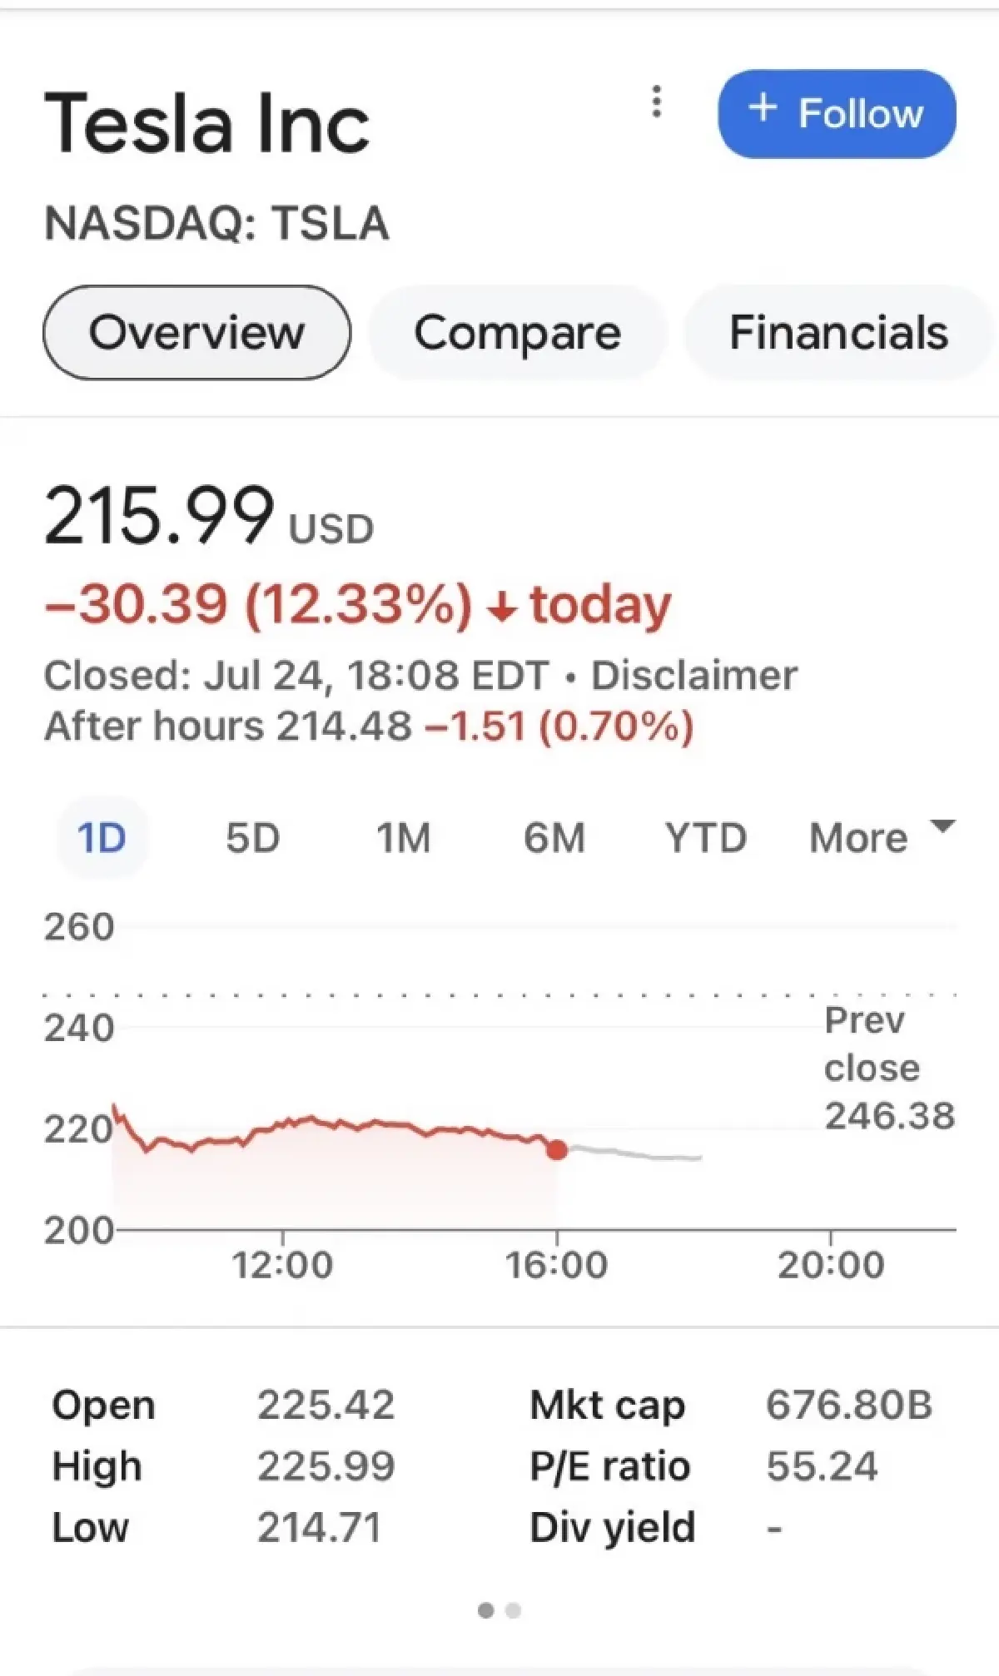
Task: View the YTD chart range
Action: [x=705, y=838]
